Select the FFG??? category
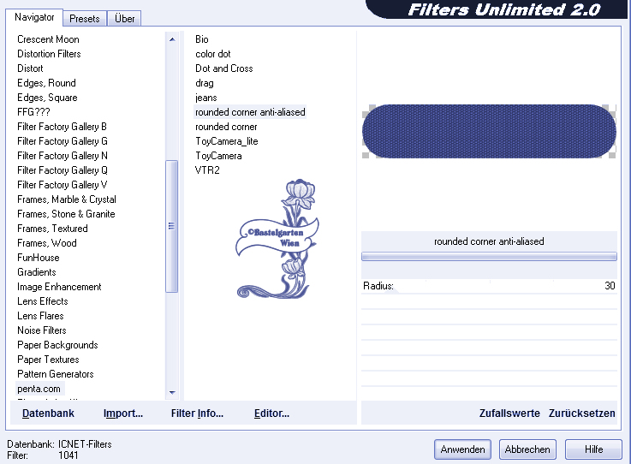The height and width of the screenshot is (464, 631). tap(33, 112)
